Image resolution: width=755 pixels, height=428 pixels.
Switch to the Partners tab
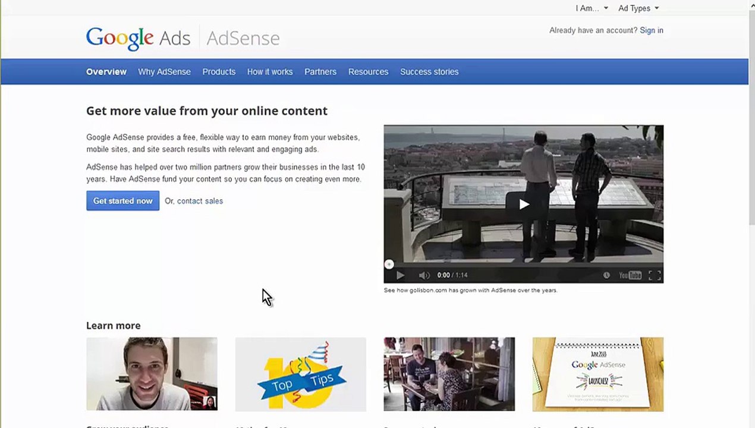[320, 72]
